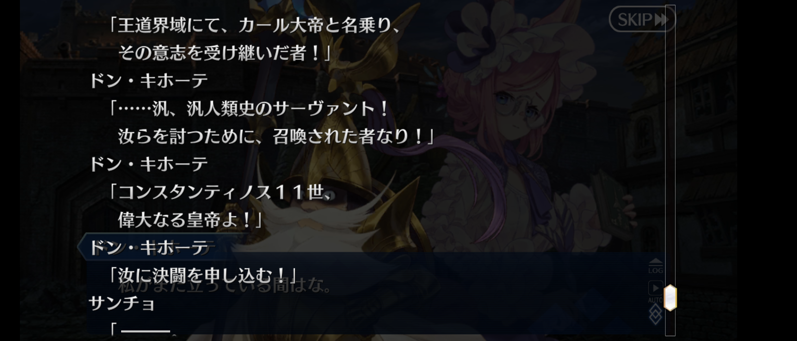Click the white hexagonal scrollbar thumb

click(670, 297)
